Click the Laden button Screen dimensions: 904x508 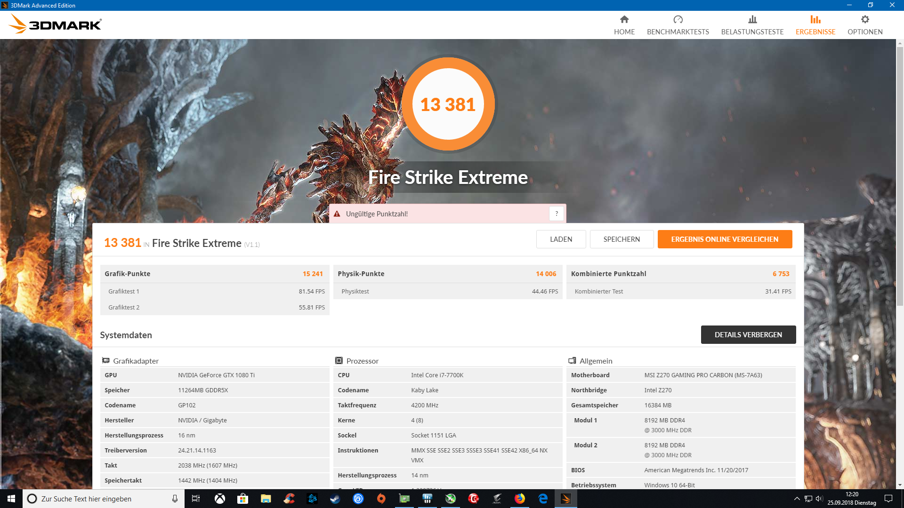pos(561,239)
